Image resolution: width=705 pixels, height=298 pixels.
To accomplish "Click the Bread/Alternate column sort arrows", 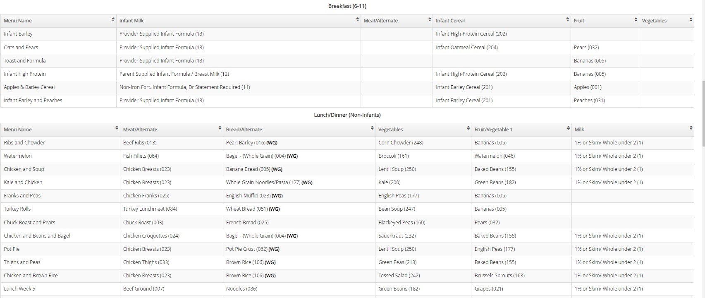I will 372,129.
